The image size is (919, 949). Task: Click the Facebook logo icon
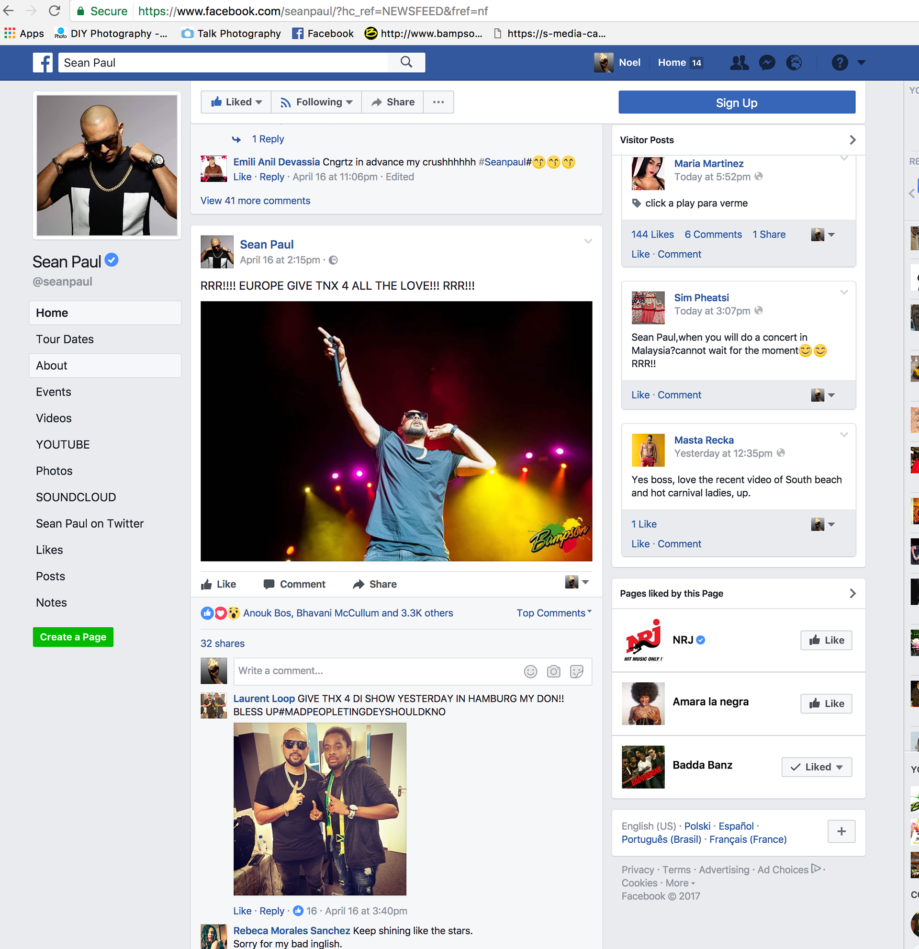pyautogui.click(x=43, y=62)
